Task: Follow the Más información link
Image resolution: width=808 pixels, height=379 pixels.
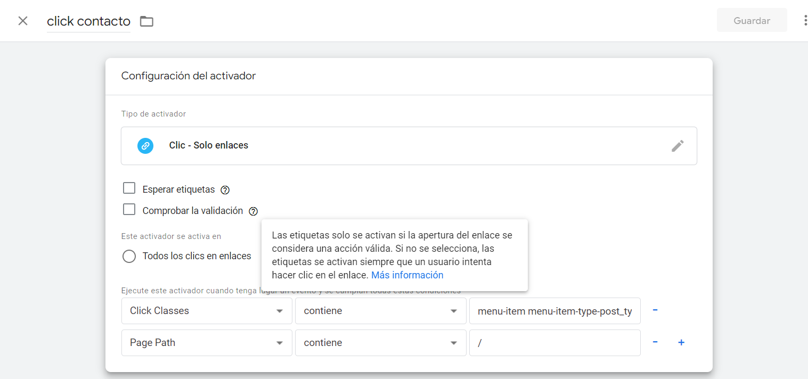Action: pyautogui.click(x=407, y=275)
